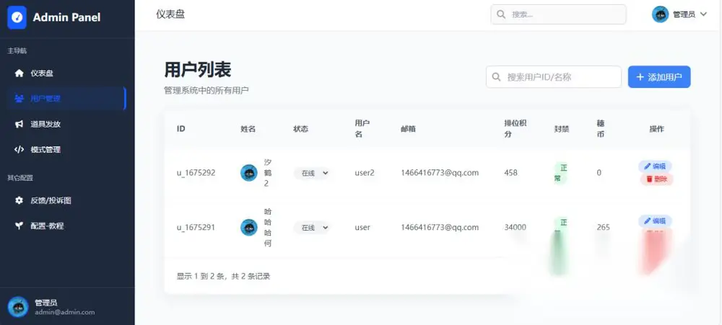Click the magnifier icon in user search
This screenshot has width=722, height=325.
pyautogui.click(x=497, y=77)
